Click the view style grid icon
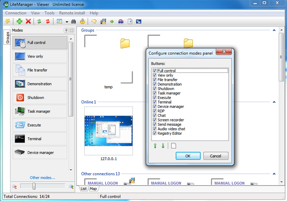This screenshot has width=287, height=201. point(59,21)
